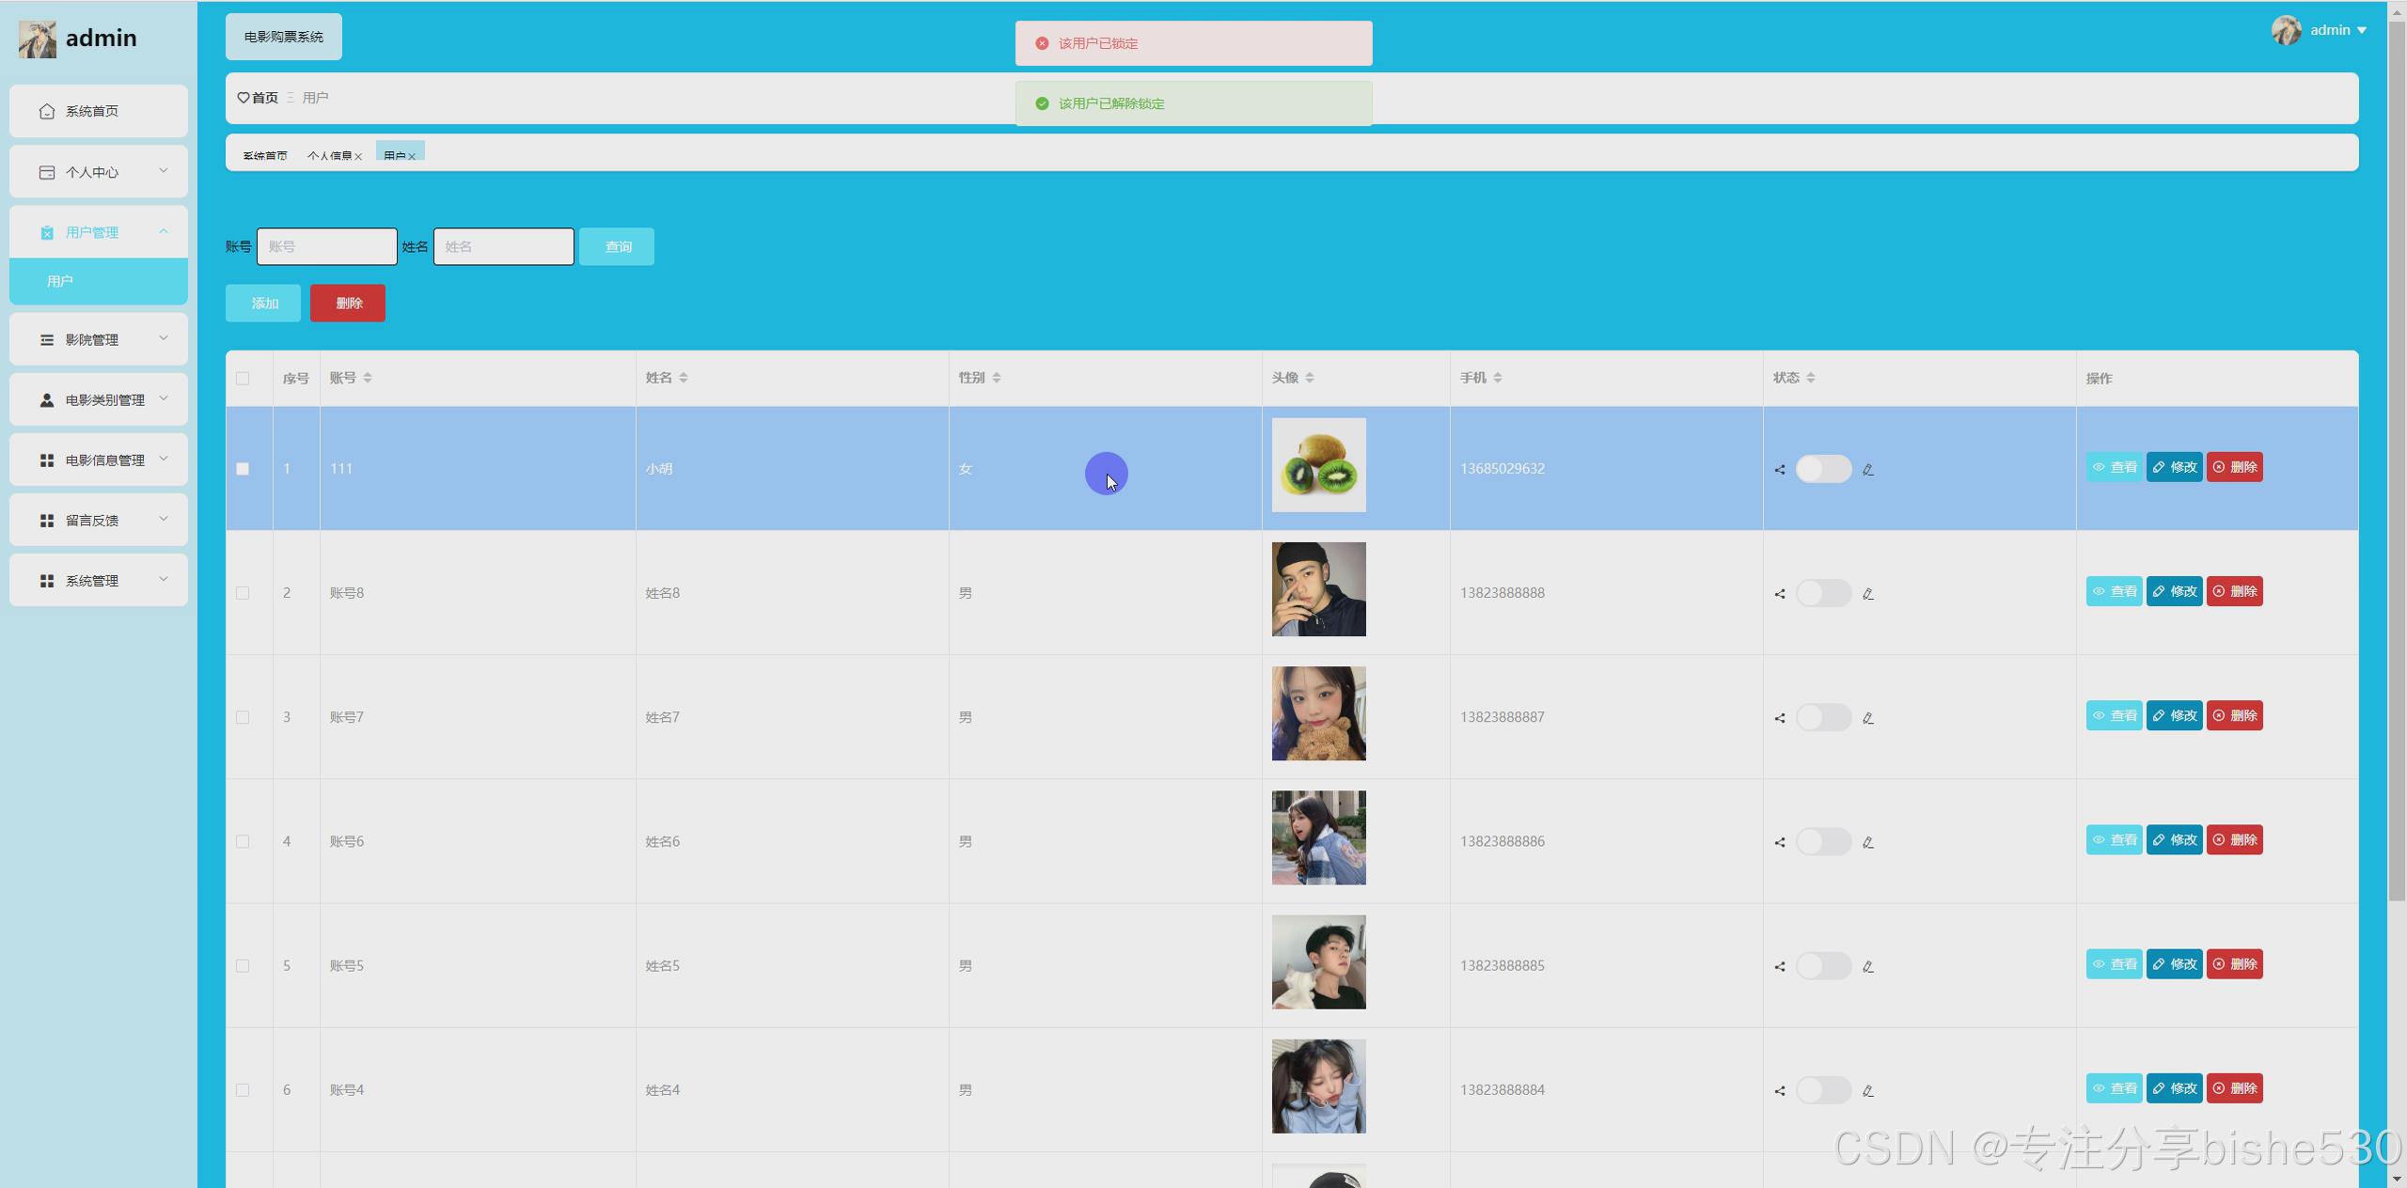Switch to the 系统首页 tab
The width and height of the screenshot is (2407, 1188).
pos(265,155)
